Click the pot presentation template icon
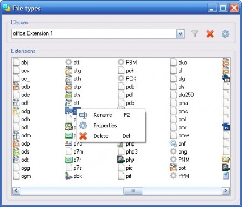 click(173, 168)
